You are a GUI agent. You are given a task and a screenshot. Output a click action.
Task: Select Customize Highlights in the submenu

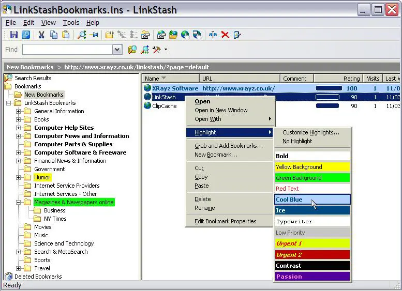click(x=310, y=132)
